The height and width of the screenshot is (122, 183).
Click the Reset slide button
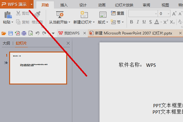tap(117, 13)
